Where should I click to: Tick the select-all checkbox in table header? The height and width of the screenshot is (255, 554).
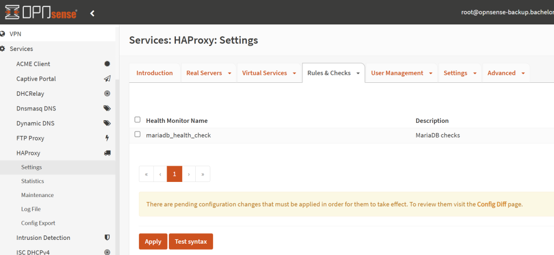point(137,120)
